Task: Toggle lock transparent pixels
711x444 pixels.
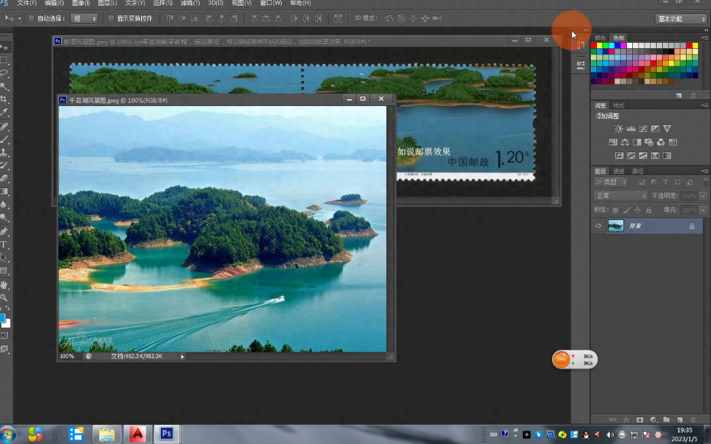Action: pyautogui.click(x=615, y=210)
